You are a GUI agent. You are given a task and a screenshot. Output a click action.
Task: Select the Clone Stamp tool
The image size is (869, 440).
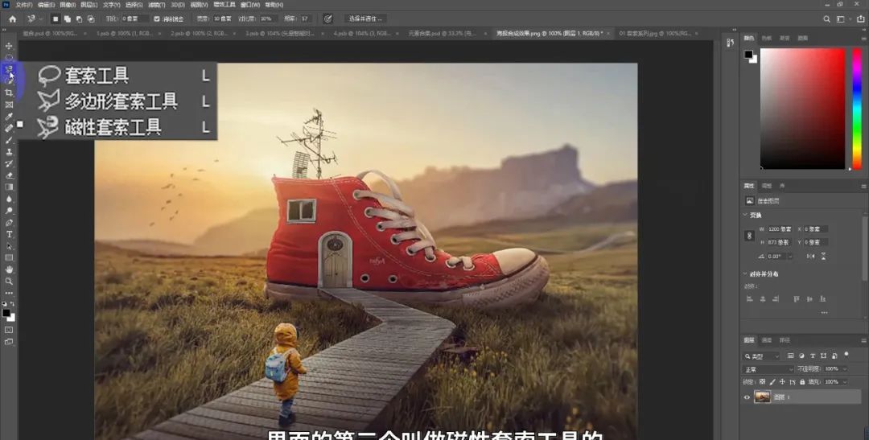pos(9,152)
